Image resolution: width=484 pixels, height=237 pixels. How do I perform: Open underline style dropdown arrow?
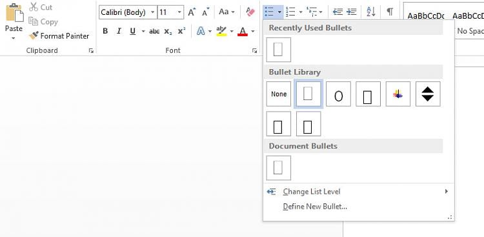pos(143,31)
